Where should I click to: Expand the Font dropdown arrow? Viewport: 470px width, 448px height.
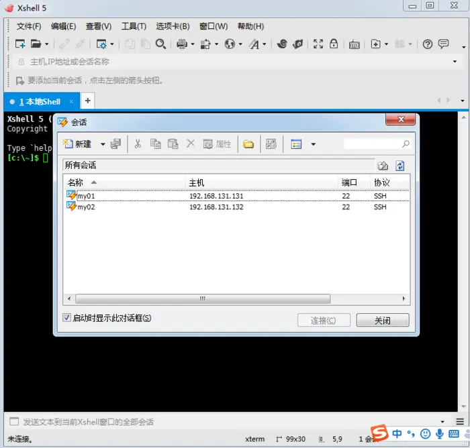click(x=265, y=45)
